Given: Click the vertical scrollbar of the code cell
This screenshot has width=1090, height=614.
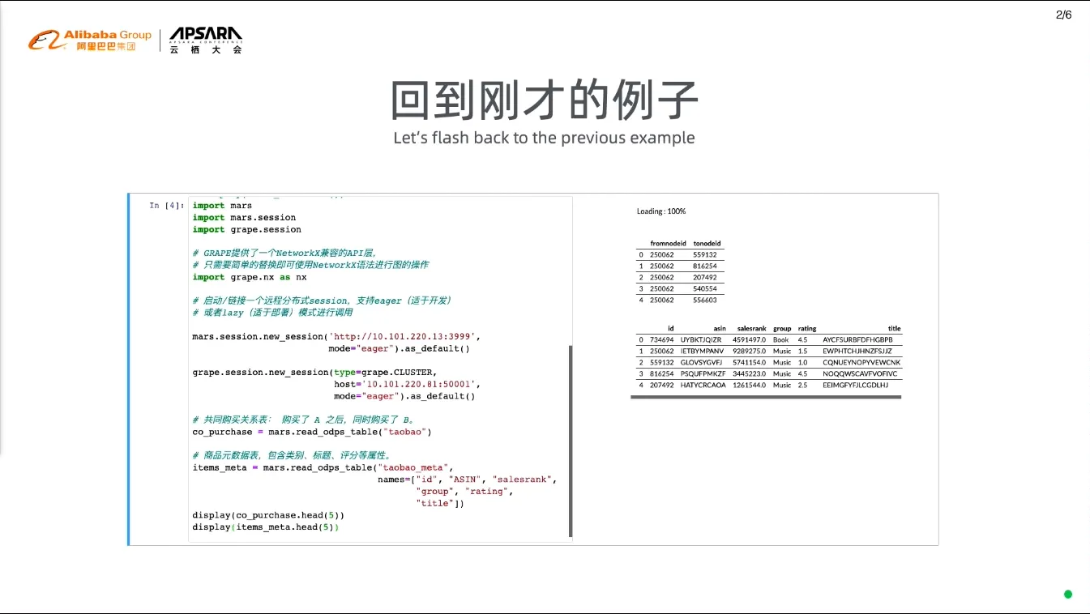Looking at the screenshot, I should point(570,441).
